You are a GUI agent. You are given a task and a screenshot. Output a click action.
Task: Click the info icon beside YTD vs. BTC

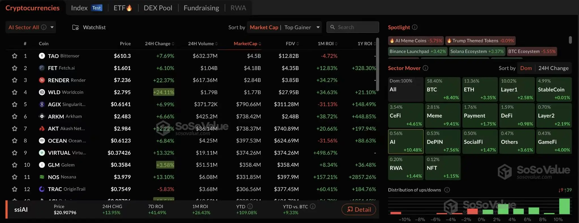tap(313, 207)
